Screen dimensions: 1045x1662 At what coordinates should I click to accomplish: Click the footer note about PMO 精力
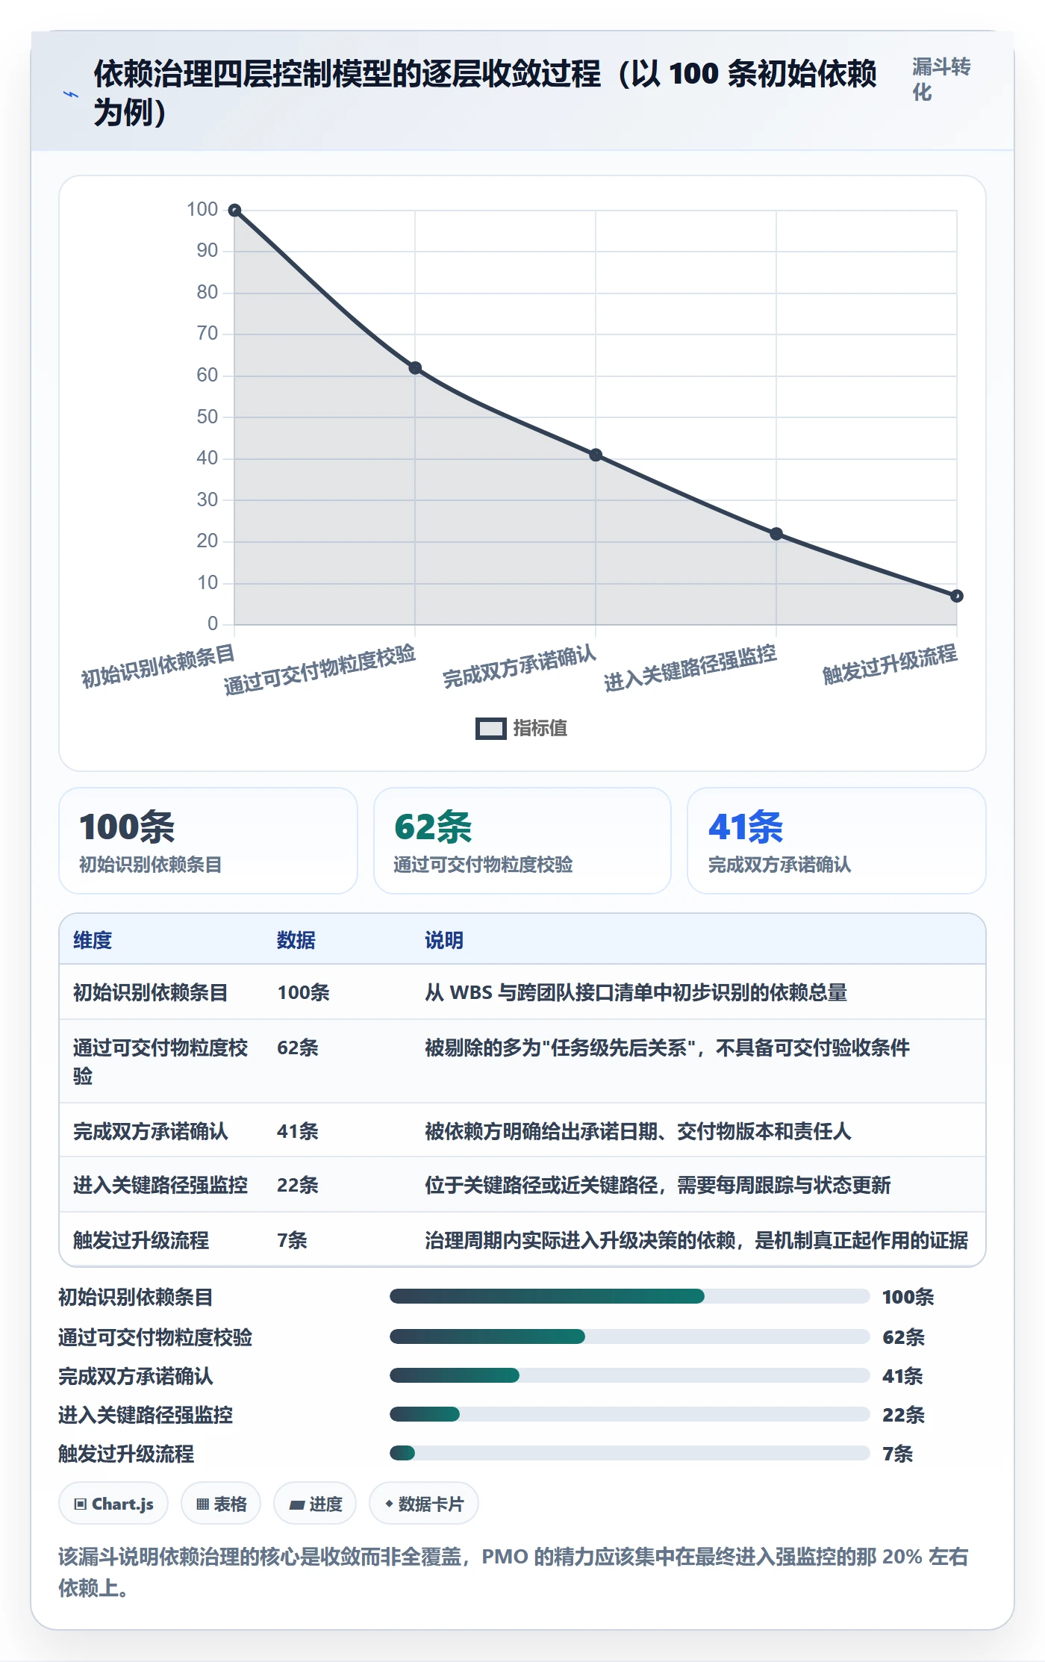pos(514,1572)
